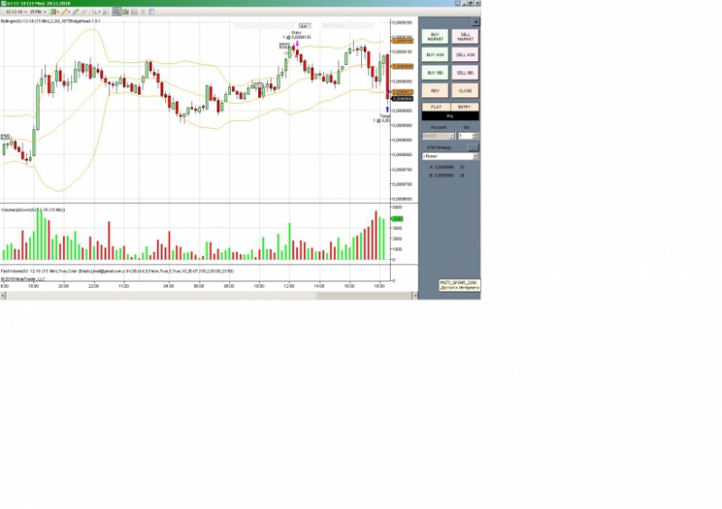Open the 15 Min interval dropdown
Image resolution: width=722 pixels, height=509 pixels.
click(x=38, y=12)
